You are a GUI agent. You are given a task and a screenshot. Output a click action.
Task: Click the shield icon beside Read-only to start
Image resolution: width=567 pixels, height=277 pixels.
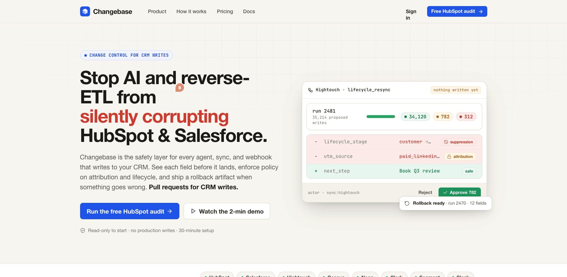click(83, 231)
